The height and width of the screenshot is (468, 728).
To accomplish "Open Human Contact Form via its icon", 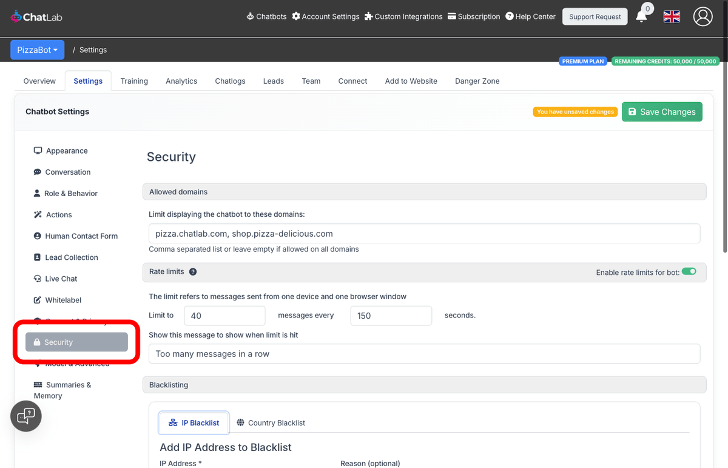I will coord(37,236).
